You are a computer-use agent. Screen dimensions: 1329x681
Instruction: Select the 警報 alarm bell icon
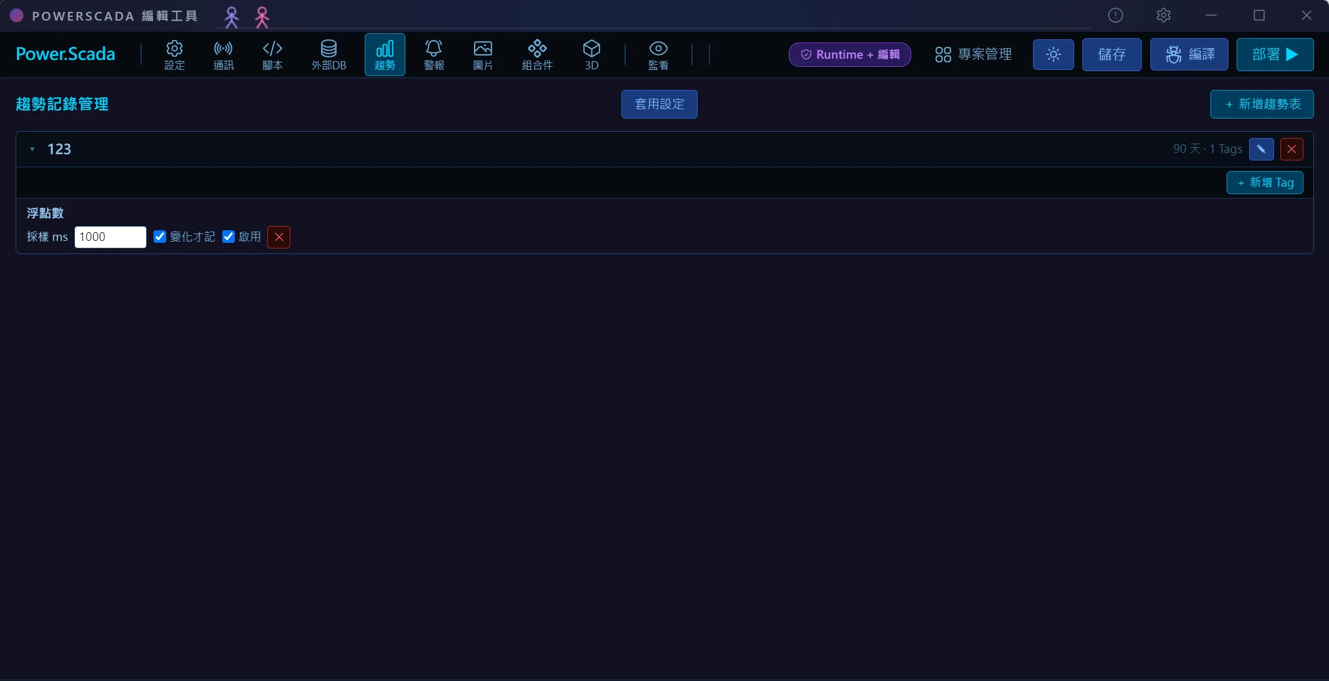(x=433, y=54)
